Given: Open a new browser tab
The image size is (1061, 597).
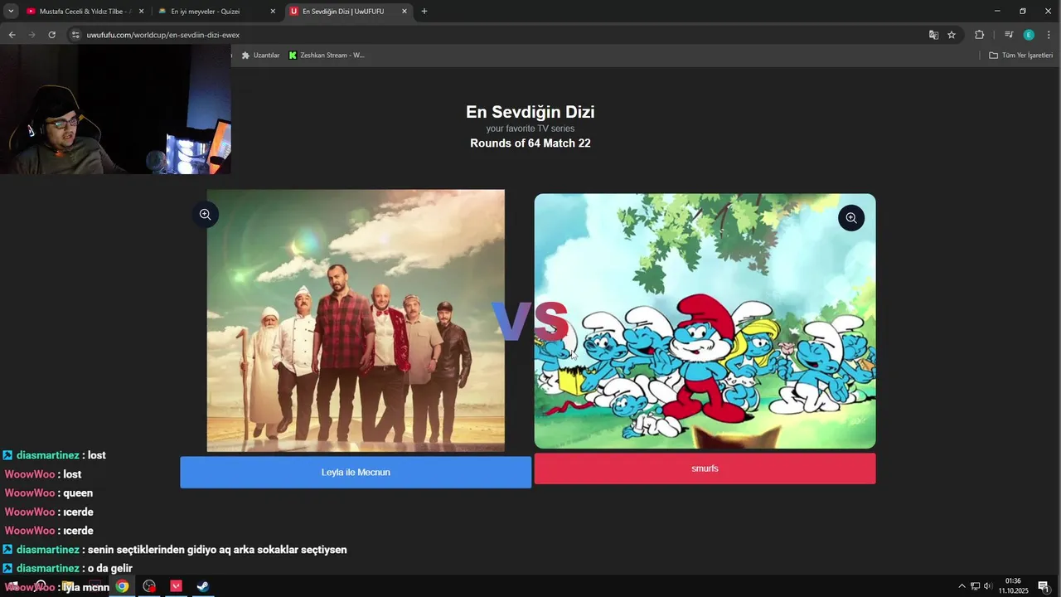Looking at the screenshot, I should pyautogui.click(x=424, y=12).
